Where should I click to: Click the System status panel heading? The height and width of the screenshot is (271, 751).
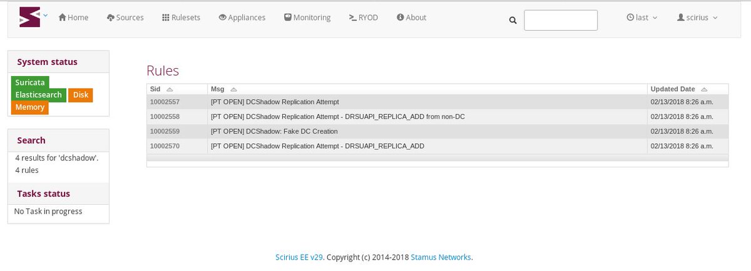coord(48,62)
